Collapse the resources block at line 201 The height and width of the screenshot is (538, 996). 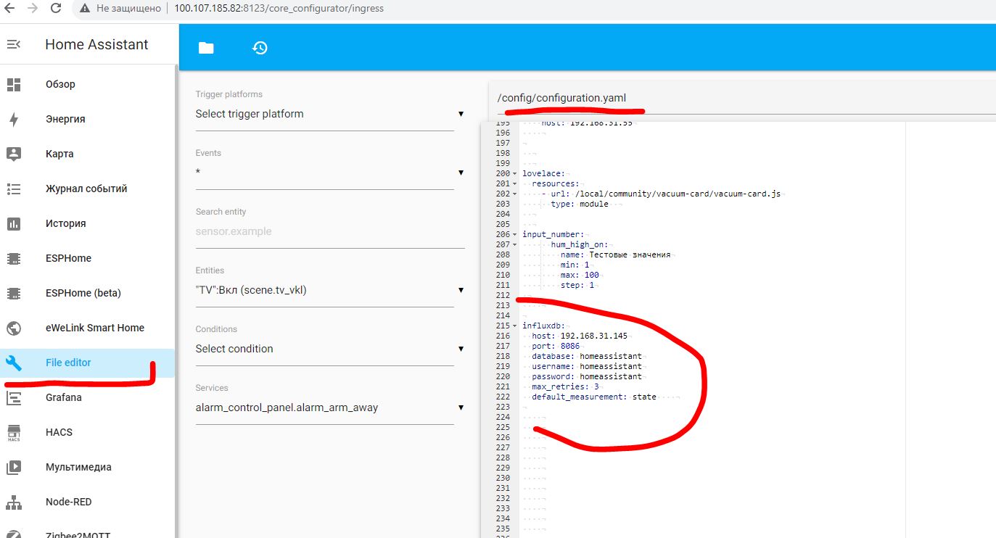coord(515,184)
